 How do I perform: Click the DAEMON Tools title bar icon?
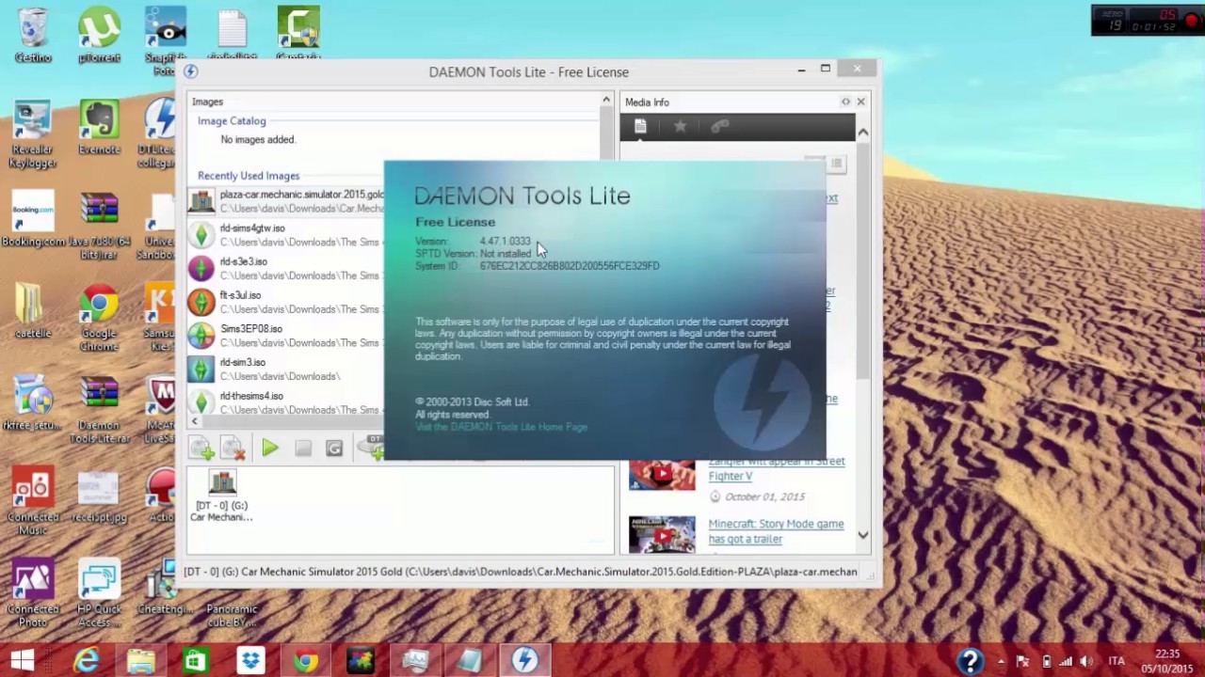190,71
